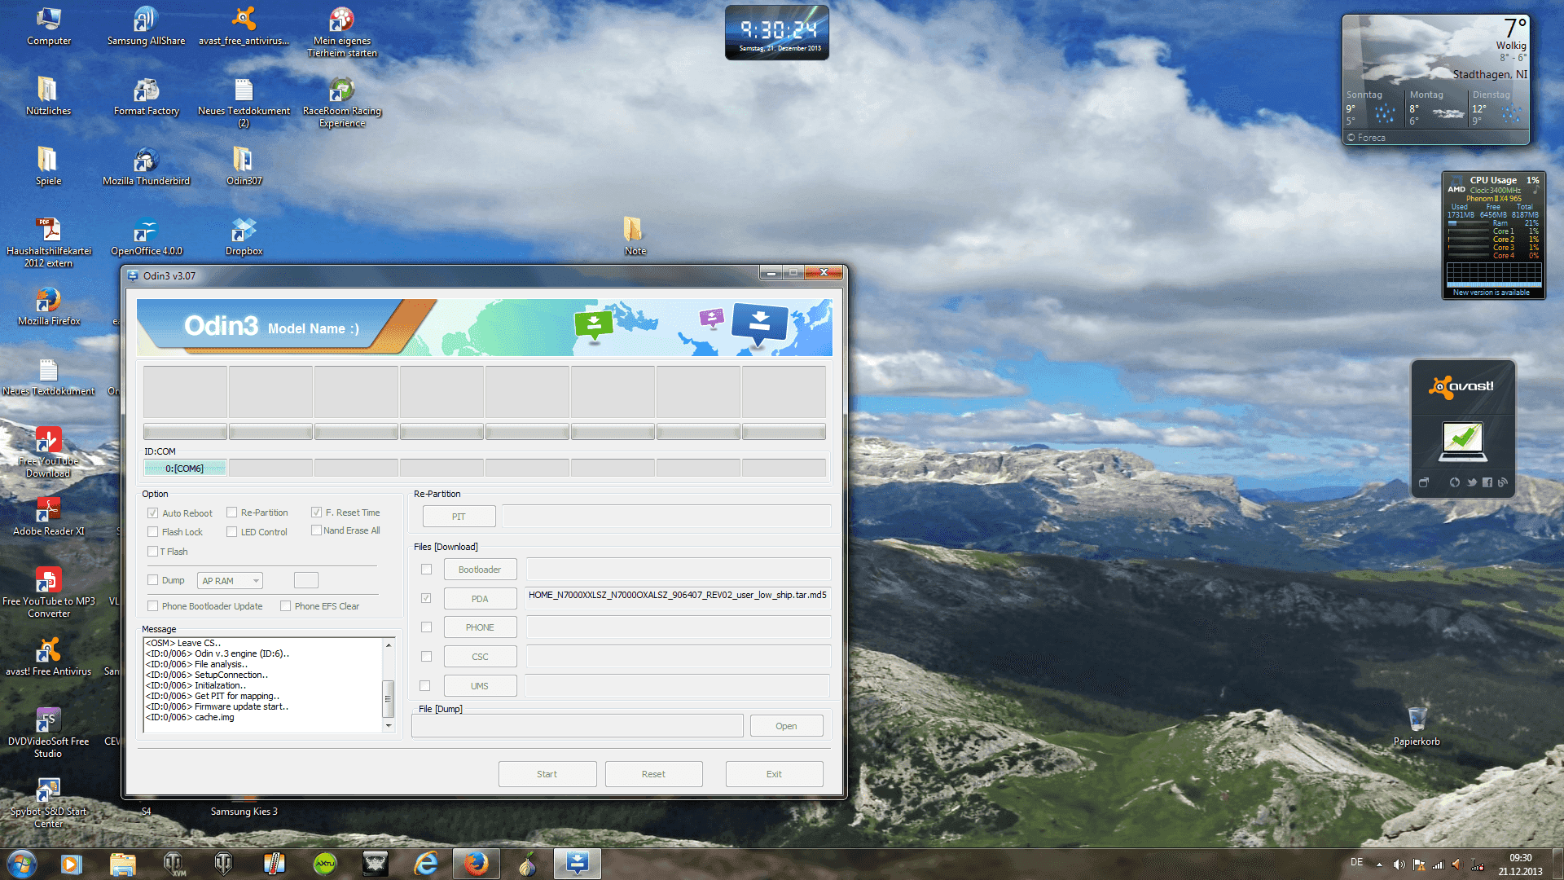
Task: Tick the Dump checkbox
Action: [x=152, y=580]
